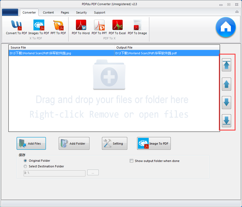Open the destination folder browse dialog
Viewport: 242px width, 207px height.
(93, 172)
